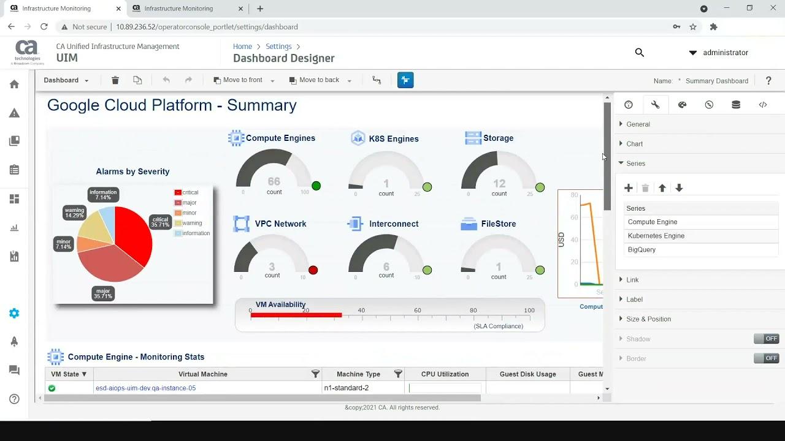Filter the Virtual Machine column
Viewport: 785px width, 441px height.
click(315, 374)
